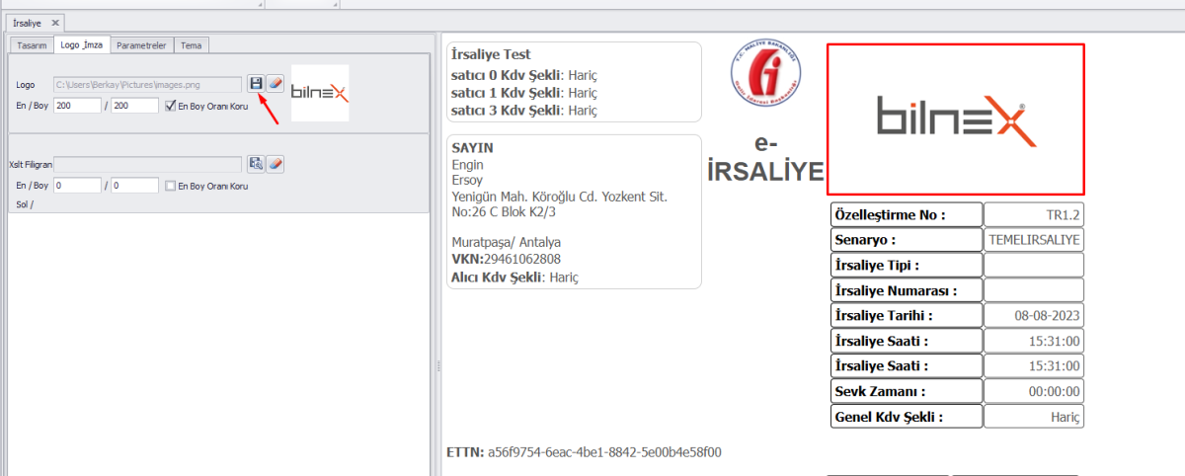Clear the Xslt Filigran with its eraser icon

[x=276, y=164]
